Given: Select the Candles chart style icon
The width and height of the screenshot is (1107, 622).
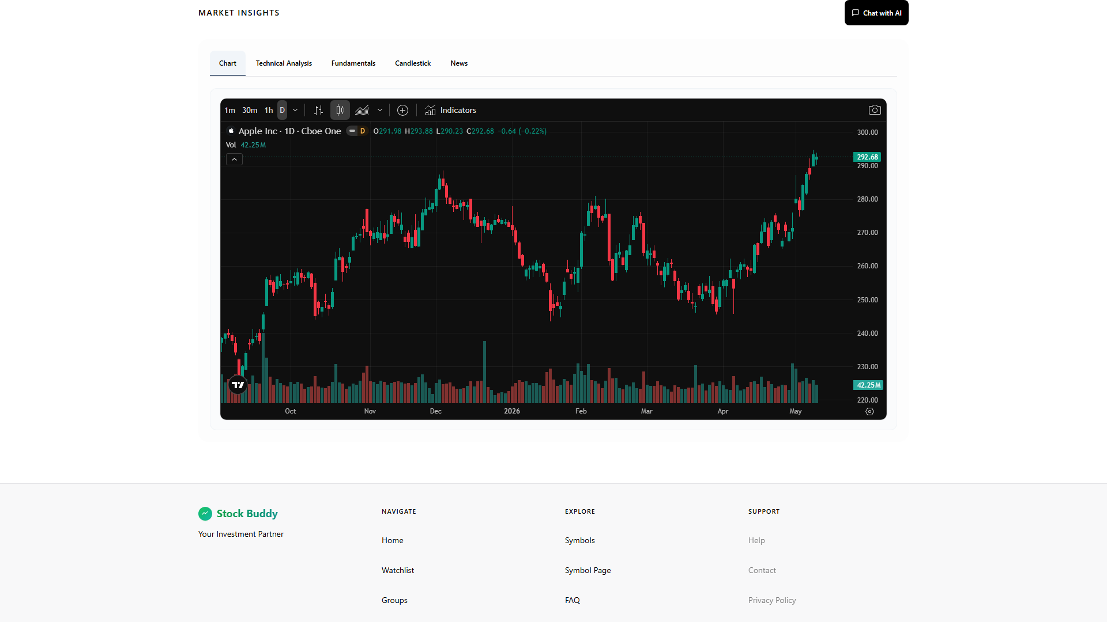Looking at the screenshot, I should pos(340,110).
